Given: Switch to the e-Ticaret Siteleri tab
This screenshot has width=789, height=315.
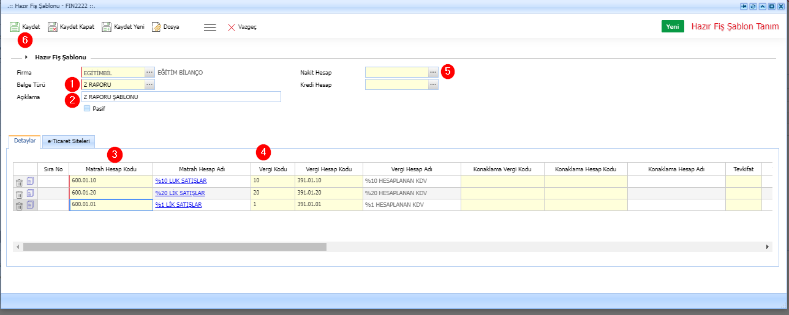Looking at the screenshot, I should (x=69, y=141).
